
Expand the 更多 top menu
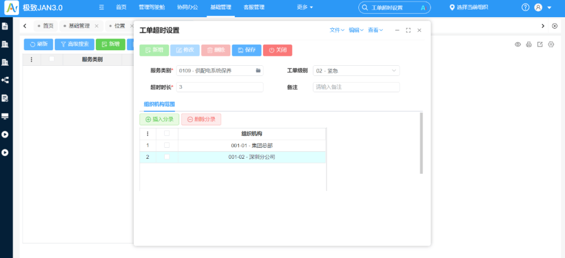[304, 7]
